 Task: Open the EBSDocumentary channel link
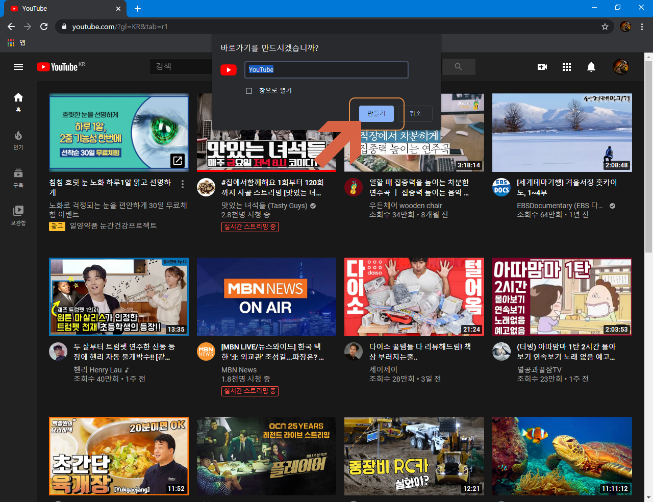[x=560, y=206]
